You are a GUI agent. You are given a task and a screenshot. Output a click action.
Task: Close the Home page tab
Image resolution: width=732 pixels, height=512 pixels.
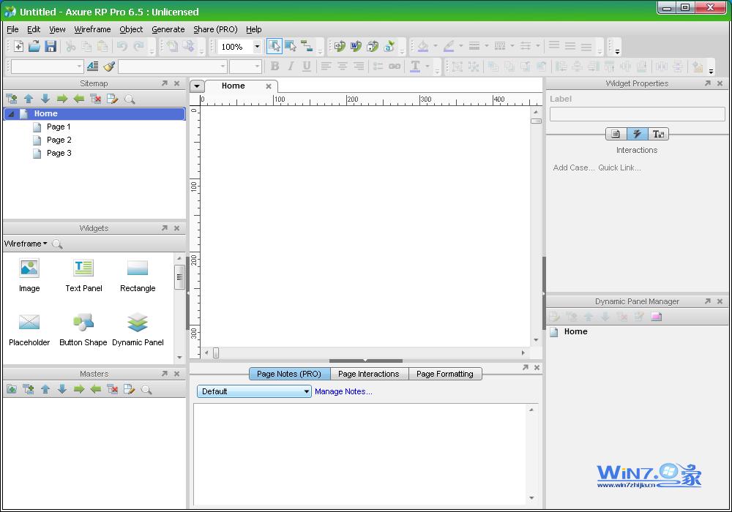click(269, 86)
